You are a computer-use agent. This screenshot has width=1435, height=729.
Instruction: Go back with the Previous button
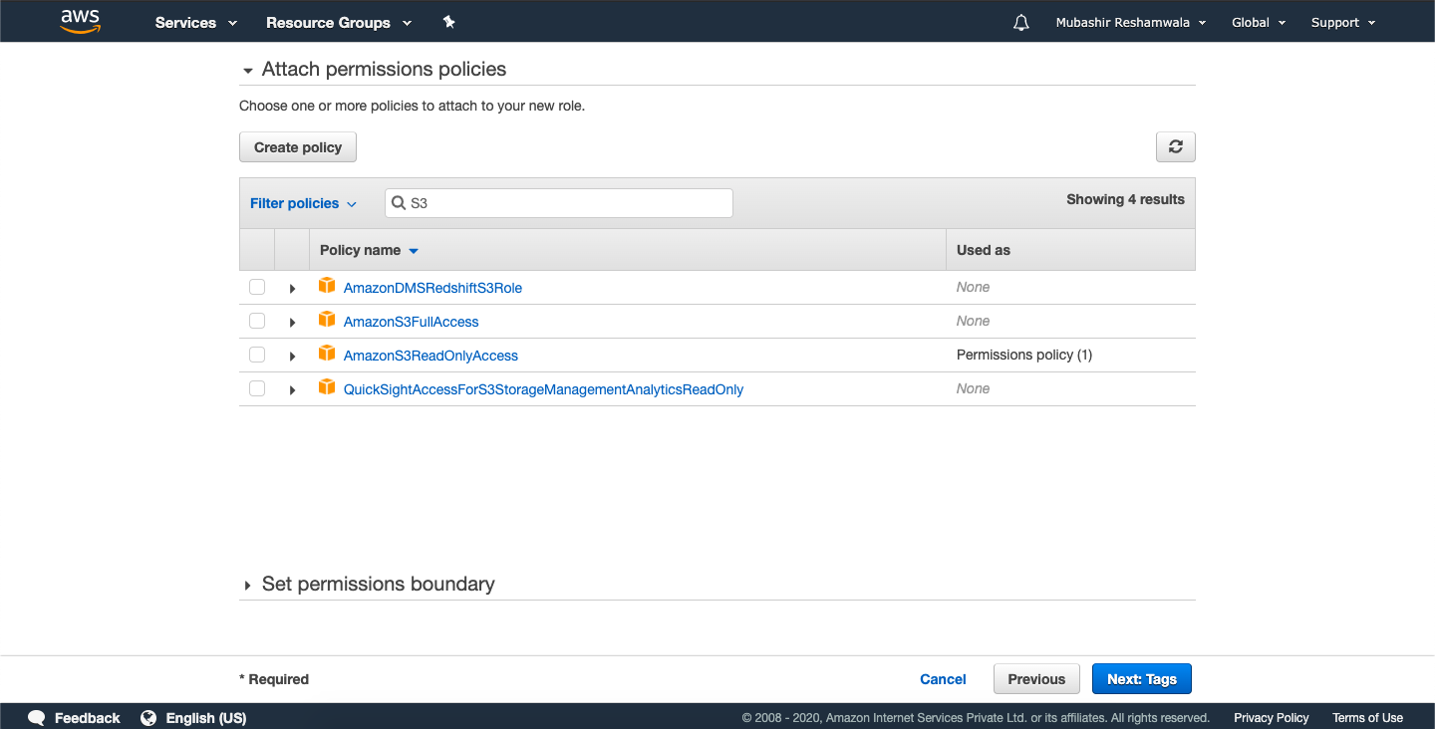(1036, 679)
